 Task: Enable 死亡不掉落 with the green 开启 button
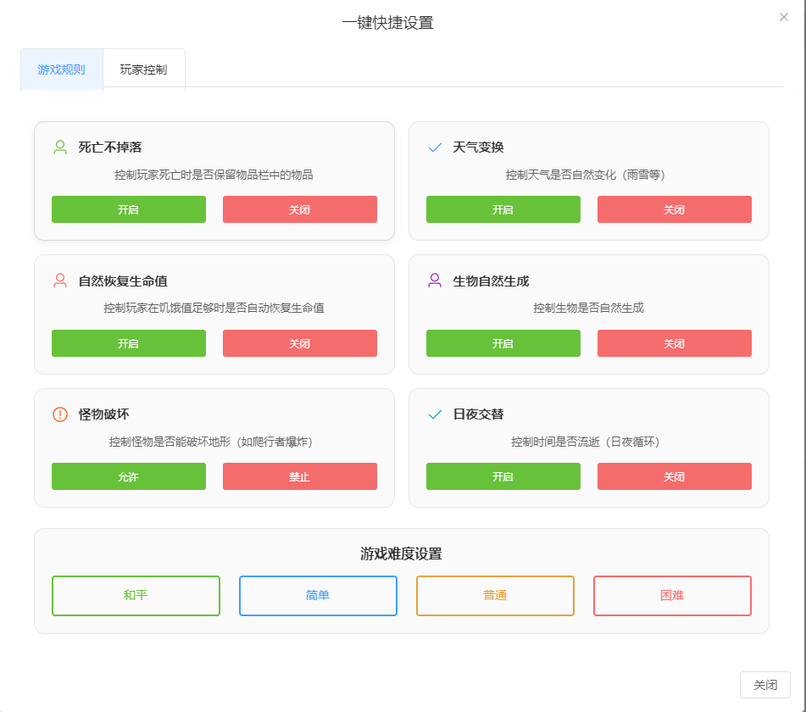(129, 209)
